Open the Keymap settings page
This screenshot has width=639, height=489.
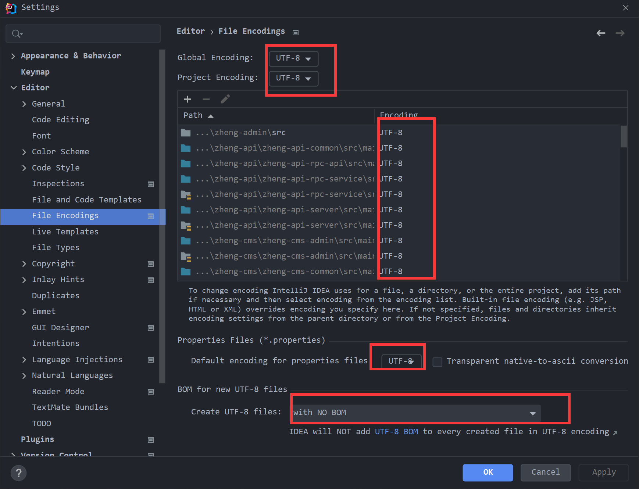pos(35,72)
